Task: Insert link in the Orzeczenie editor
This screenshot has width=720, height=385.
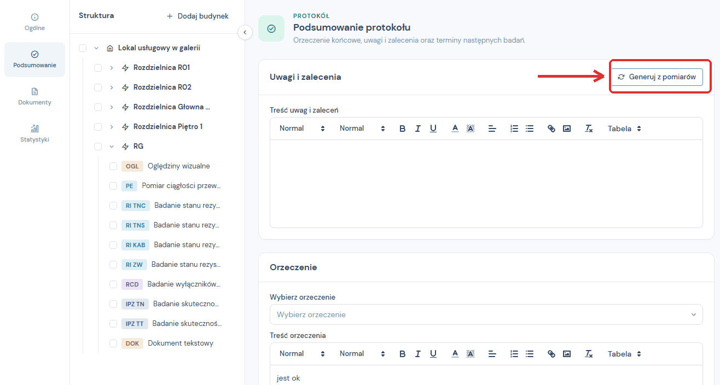Action: (551, 354)
